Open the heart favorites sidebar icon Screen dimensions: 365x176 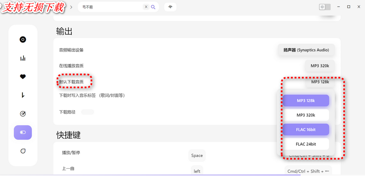(23, 76)
